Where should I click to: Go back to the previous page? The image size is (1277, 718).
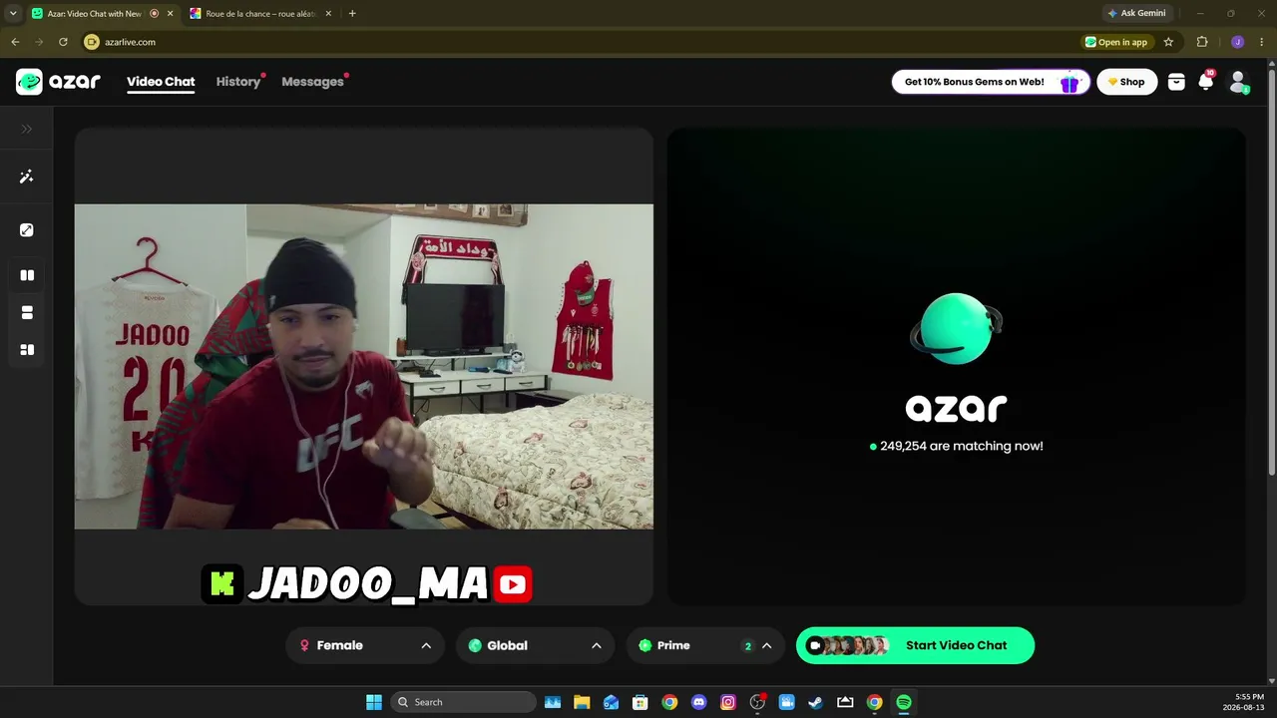[15, 42]
